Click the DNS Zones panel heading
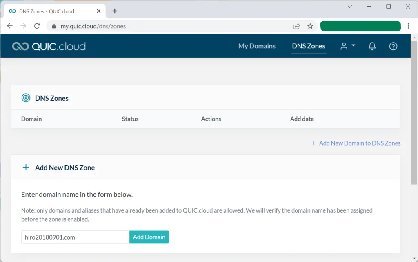Screen dimensions: 418x262 (52, 98)
